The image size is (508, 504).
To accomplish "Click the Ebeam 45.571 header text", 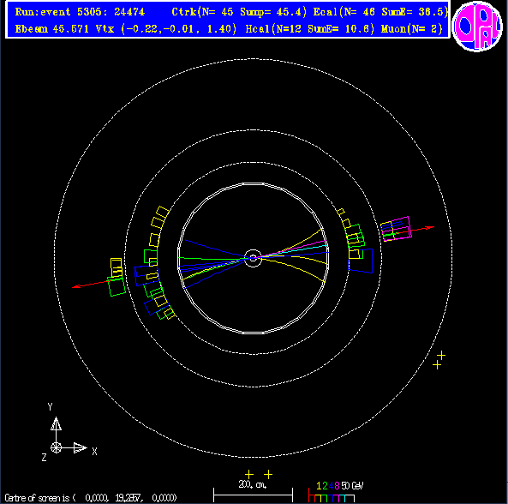I will pyautogui.click(x=53, y=29).
